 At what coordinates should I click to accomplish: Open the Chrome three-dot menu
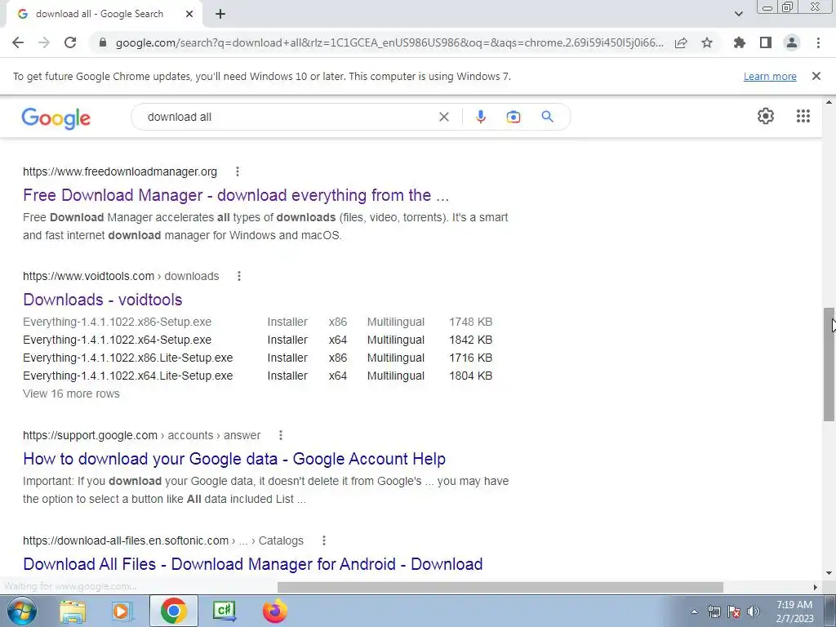(x=818, y=42)
